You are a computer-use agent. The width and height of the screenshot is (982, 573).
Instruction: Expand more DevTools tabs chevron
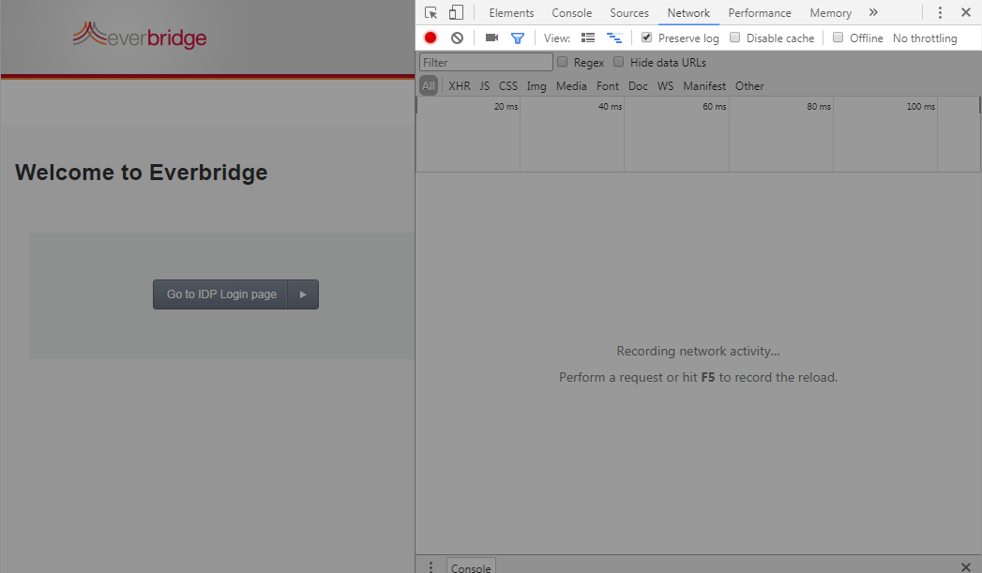(x=873, y=12)
